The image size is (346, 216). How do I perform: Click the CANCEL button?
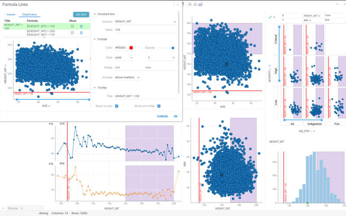[x=163, y=116]
